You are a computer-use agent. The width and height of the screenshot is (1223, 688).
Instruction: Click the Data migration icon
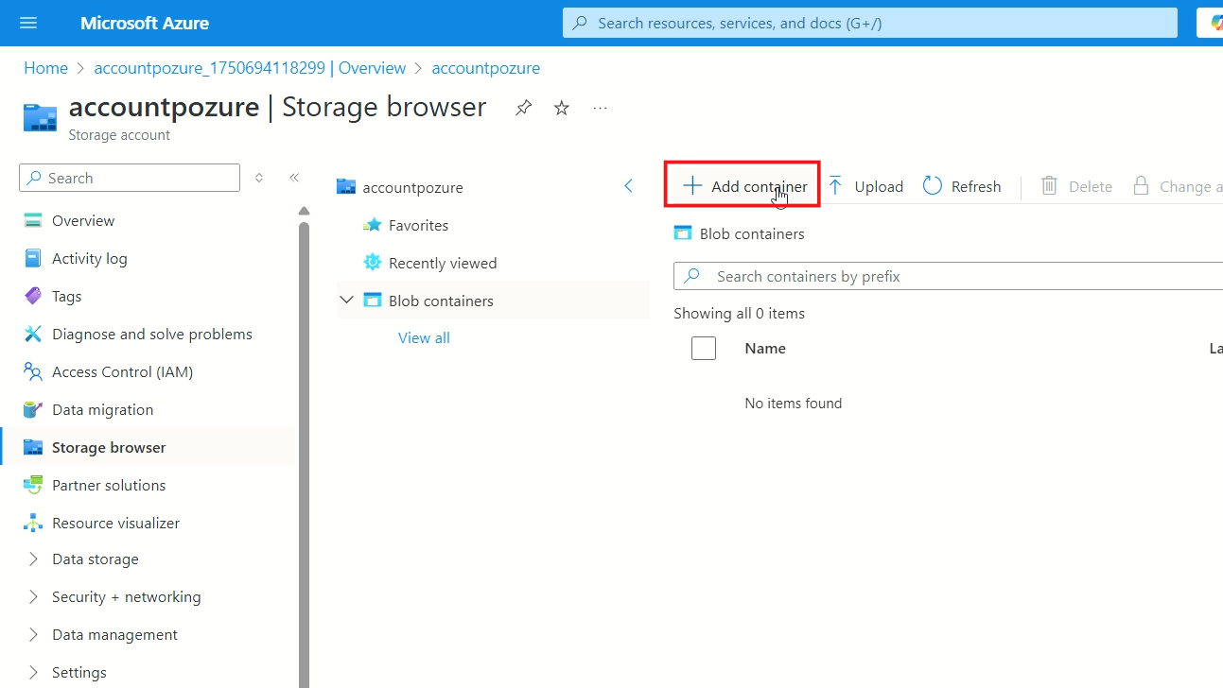(33, 409)
